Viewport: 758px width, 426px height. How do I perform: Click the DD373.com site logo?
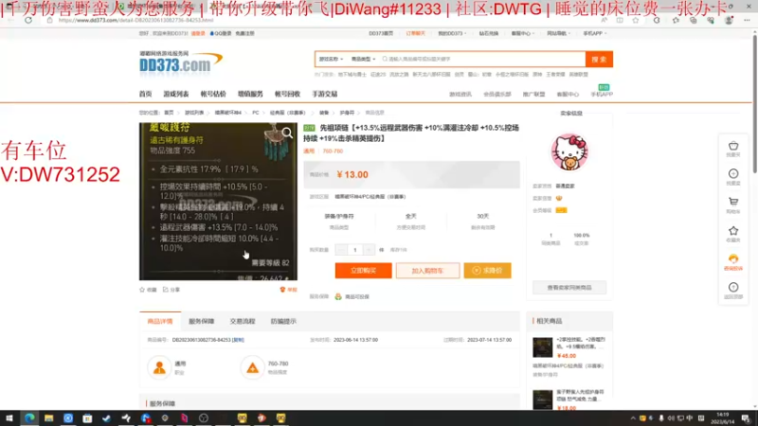click(x=181, y=62)
